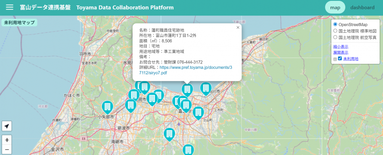The height and width of the screenshot is (155, 383).
Task: Click the marker under the popup pointer
Action: [x=187, y=89]
